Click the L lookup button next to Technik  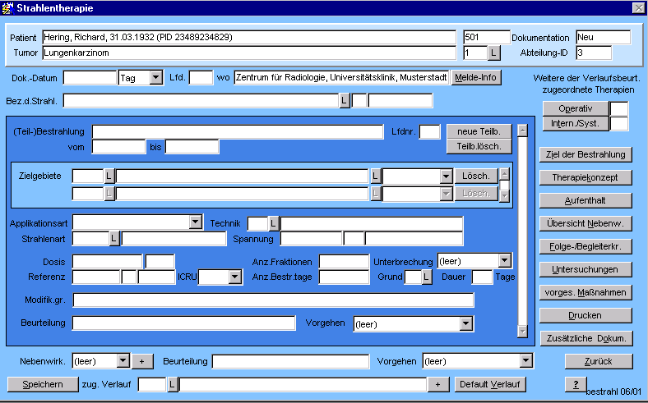[274, 223]
